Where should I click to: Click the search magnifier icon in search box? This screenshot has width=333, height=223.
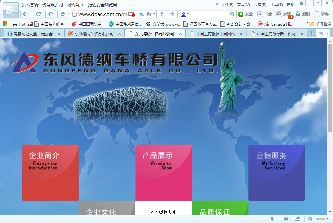[232, 14]
